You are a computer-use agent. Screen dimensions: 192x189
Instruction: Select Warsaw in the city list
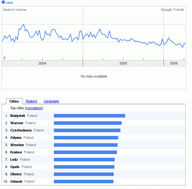click(16, 123)
